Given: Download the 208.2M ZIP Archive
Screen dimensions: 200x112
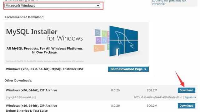Looking at the screenshot, I should pos(187,90).
